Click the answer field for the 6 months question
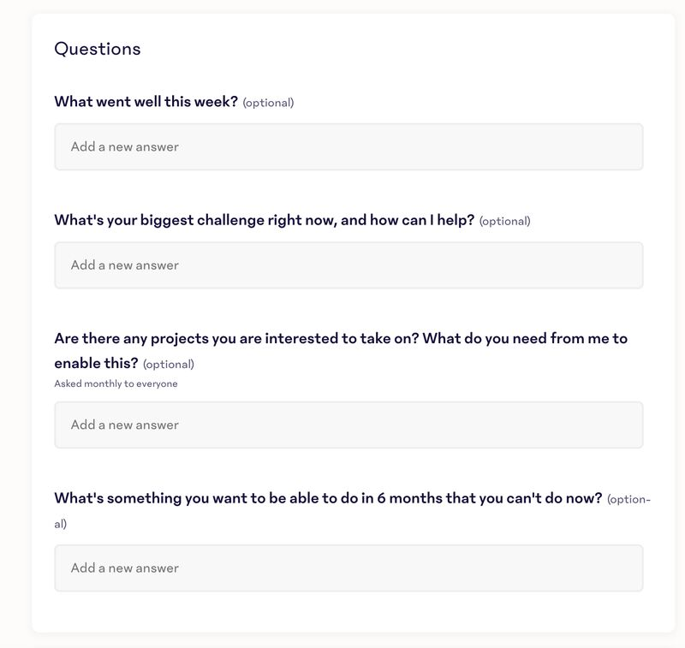685x648 pixels. 348,568
